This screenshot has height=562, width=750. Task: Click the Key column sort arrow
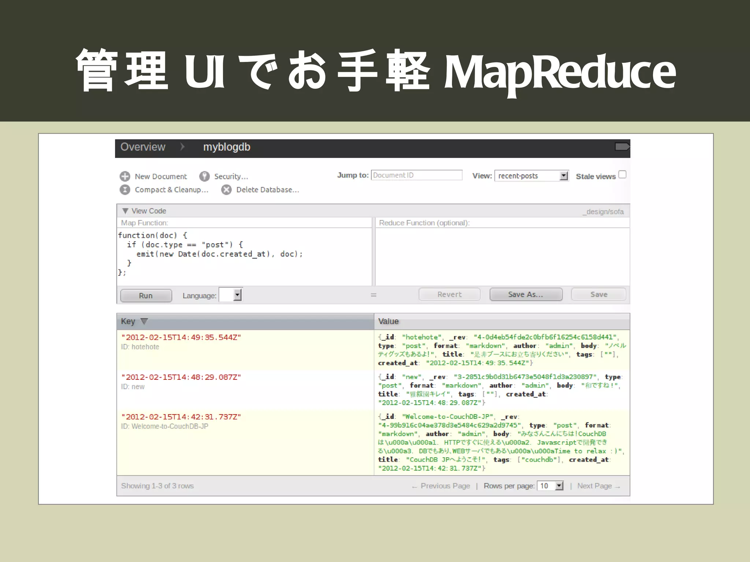click(x=144, y=321)
